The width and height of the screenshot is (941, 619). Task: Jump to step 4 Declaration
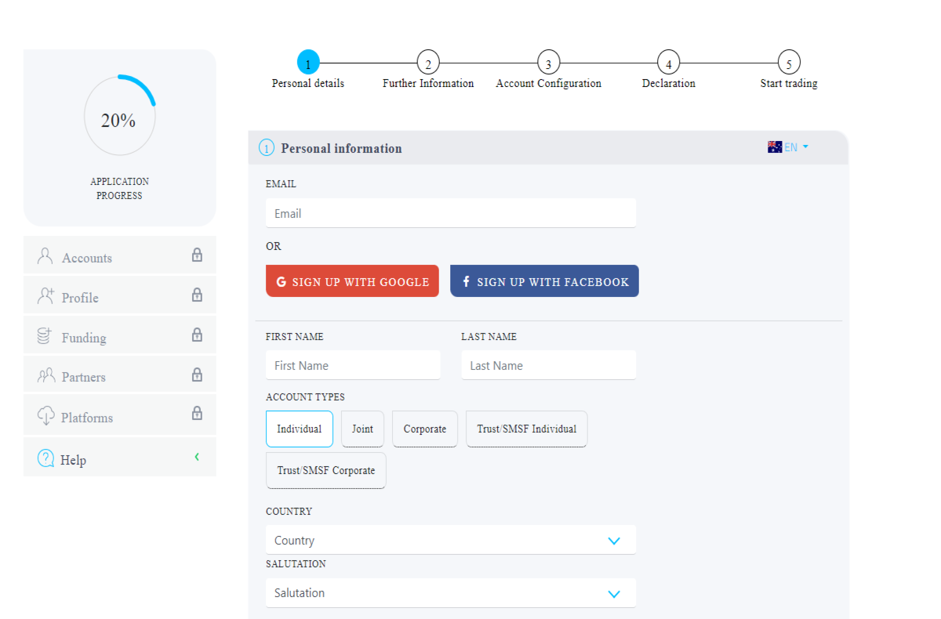(x=668, y=63)
